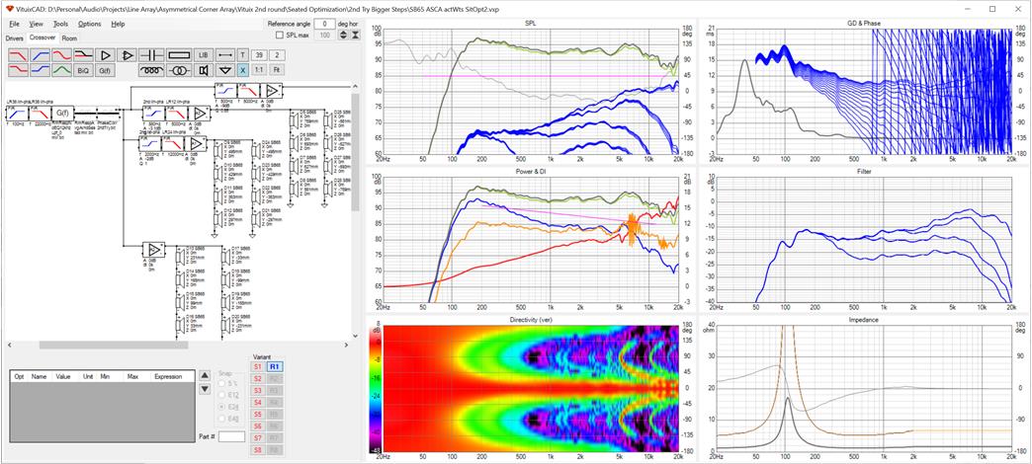Select the Crossover tab
1032x464 pixels.
point(43,38)
